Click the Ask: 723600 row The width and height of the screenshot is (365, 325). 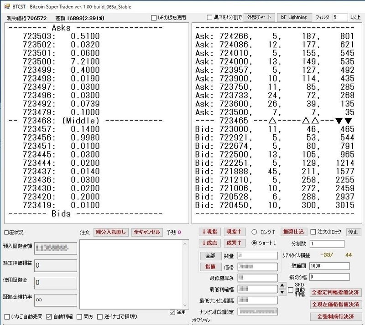click(275, 104)
